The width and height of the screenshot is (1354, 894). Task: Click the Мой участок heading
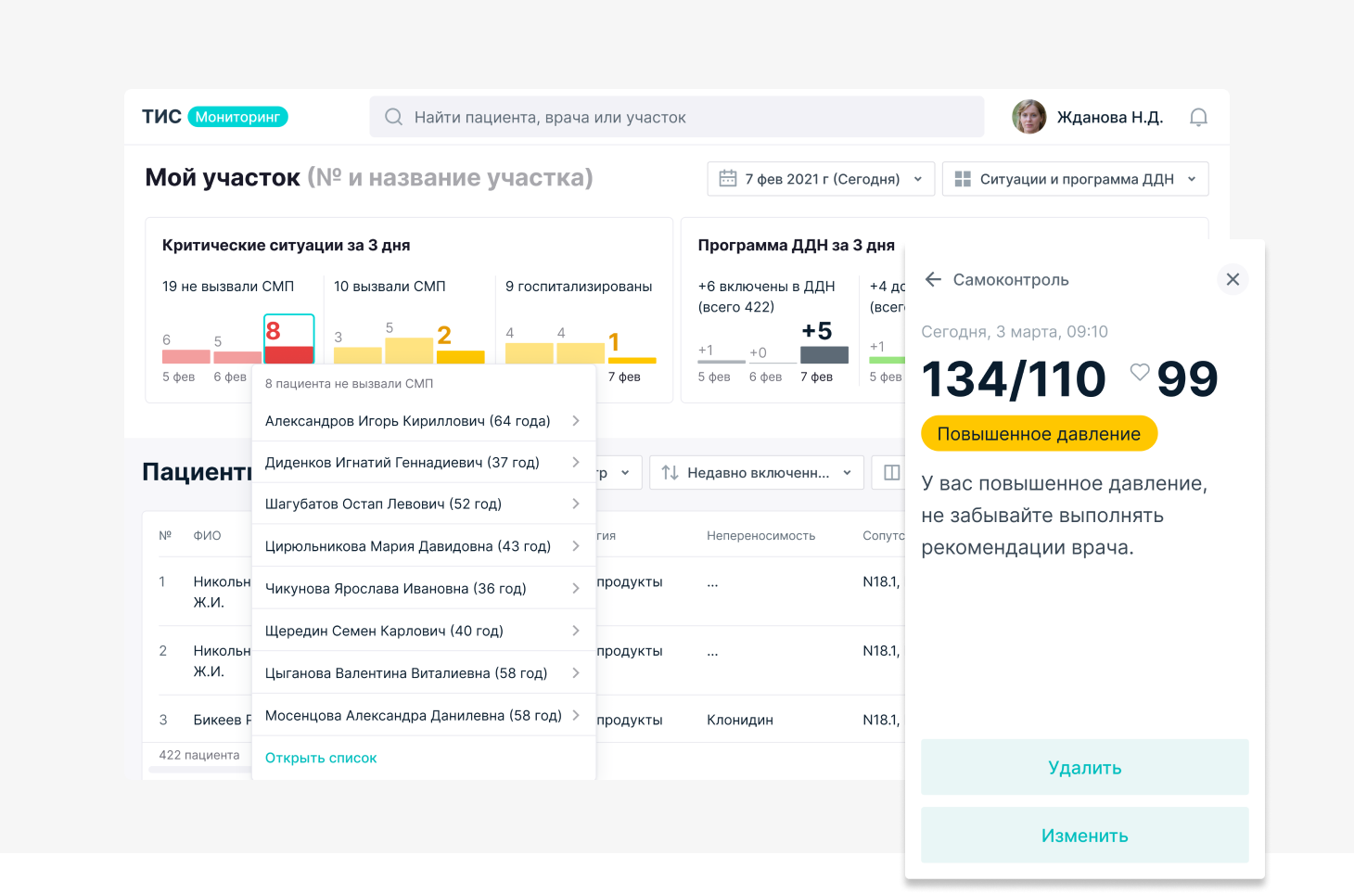(x=223, y=178)
